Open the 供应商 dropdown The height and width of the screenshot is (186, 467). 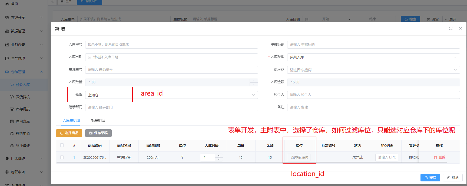[373, 70]
